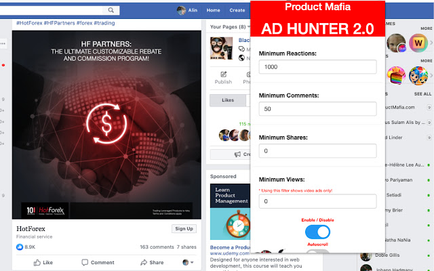The image size is (434, 271).
Task: Click the Minimum Shares input field
Action: (x=317, y=151)
